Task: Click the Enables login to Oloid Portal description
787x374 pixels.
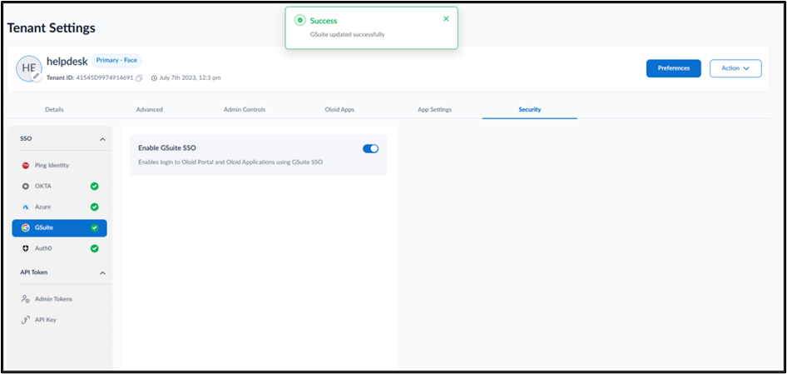Action: click(x=230, y=162)
